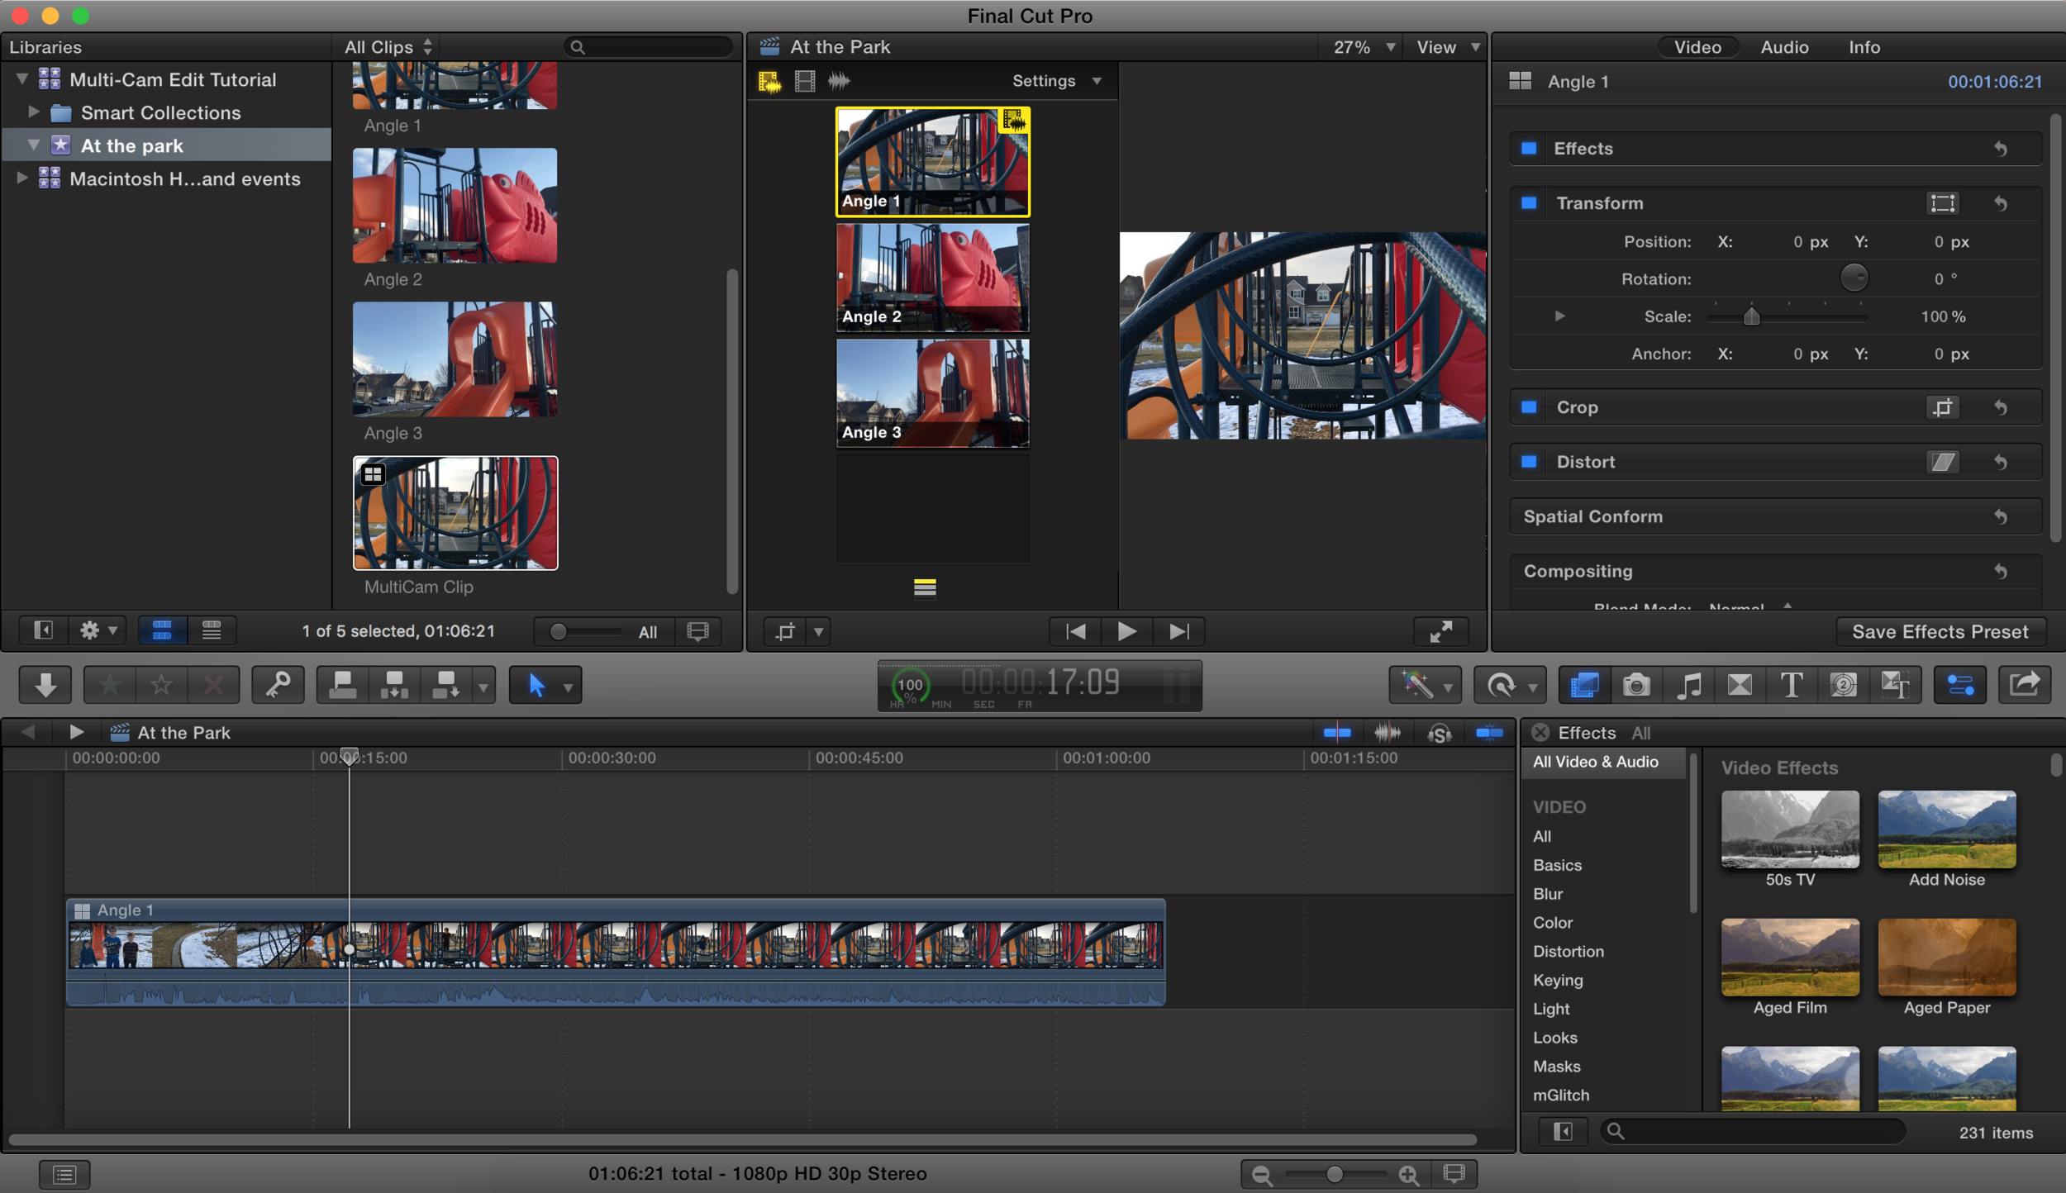Toggle audio skimming waveform button
Image resolution: width=2066 pixels, height=1193 pixels.
1388,733
